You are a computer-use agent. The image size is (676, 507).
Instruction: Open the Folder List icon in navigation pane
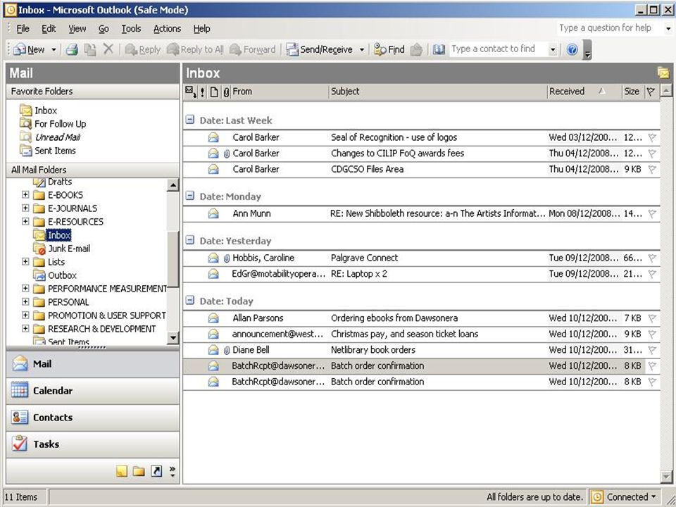[x=139, y=471]
